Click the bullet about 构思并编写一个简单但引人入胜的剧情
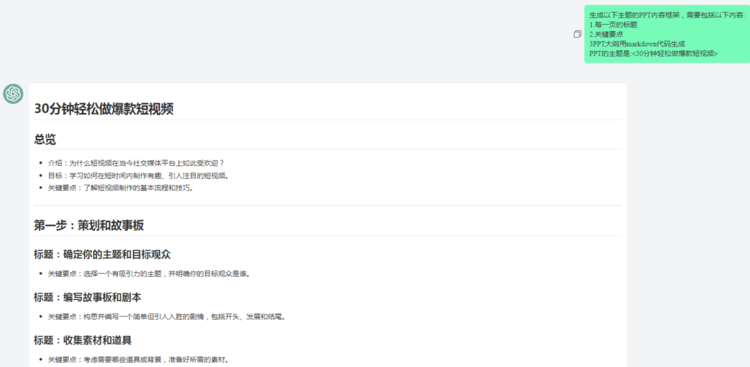Screen dimensions: 750x367 (167, 316)
